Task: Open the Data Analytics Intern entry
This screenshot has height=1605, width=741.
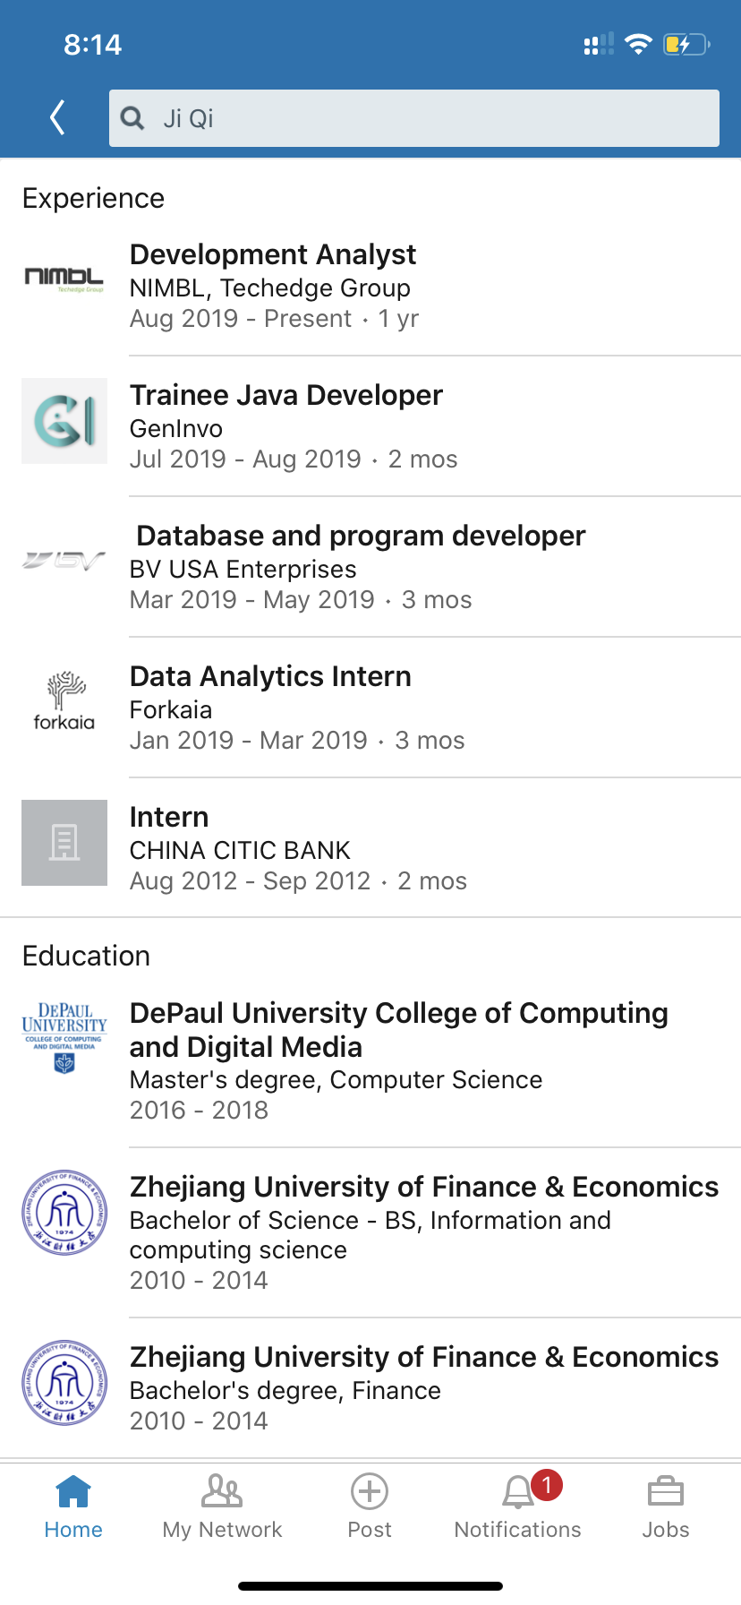Action: [x=270, y=677]
